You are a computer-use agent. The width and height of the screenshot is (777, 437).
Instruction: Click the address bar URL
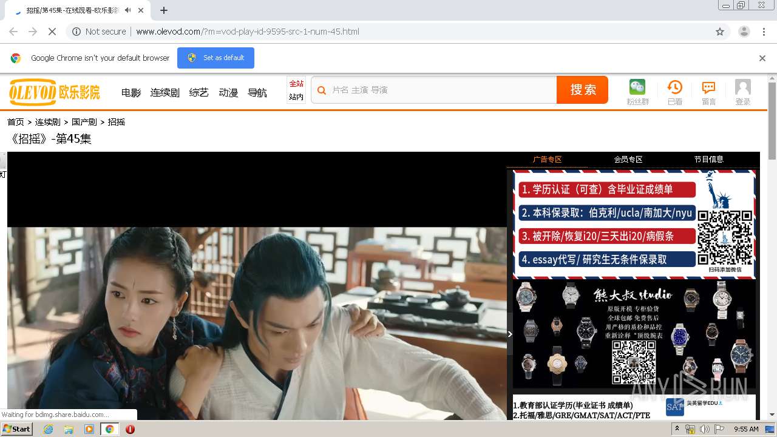coord(248,32)
